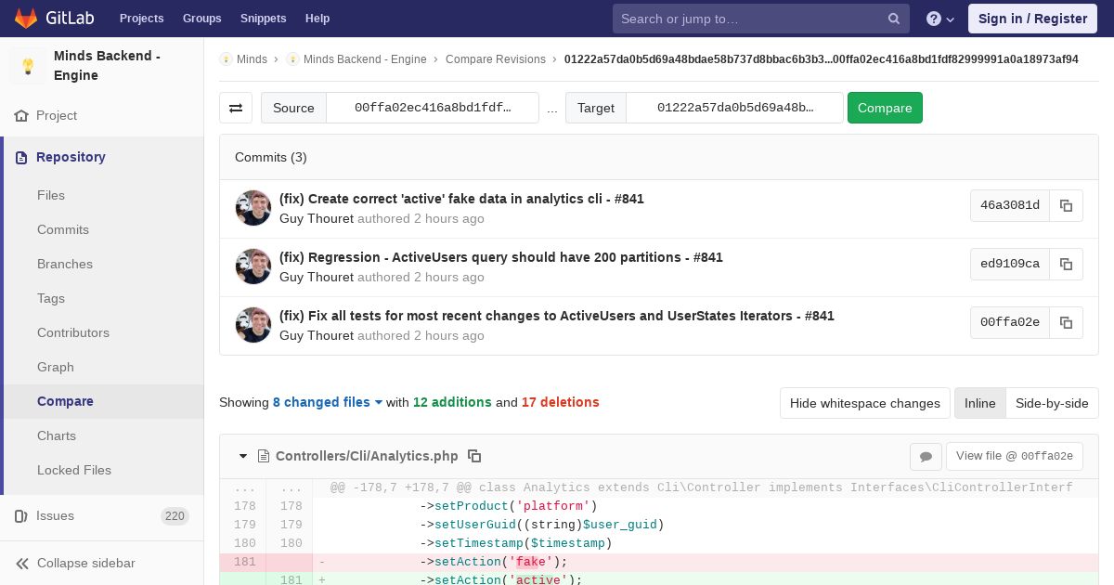The image size is (1114, 585).
Task: Open Projects in top navigation
Action: click(141, 18)
